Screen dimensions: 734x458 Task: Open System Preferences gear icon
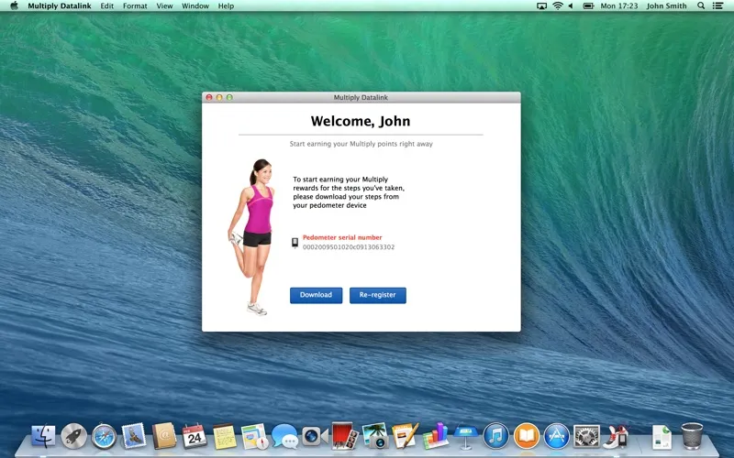pos(586,437)
